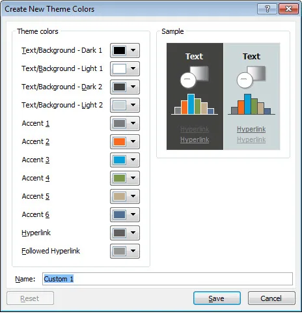Screen dimensions: 302x316
Task: Open the Accent 4 green color dropdown arrow
Action: (x=133, y=178)
